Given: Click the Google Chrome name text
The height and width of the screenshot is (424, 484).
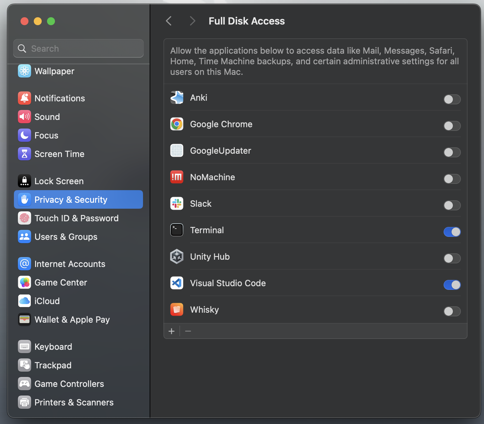Looking at the screenshot, I should (221, 124).
